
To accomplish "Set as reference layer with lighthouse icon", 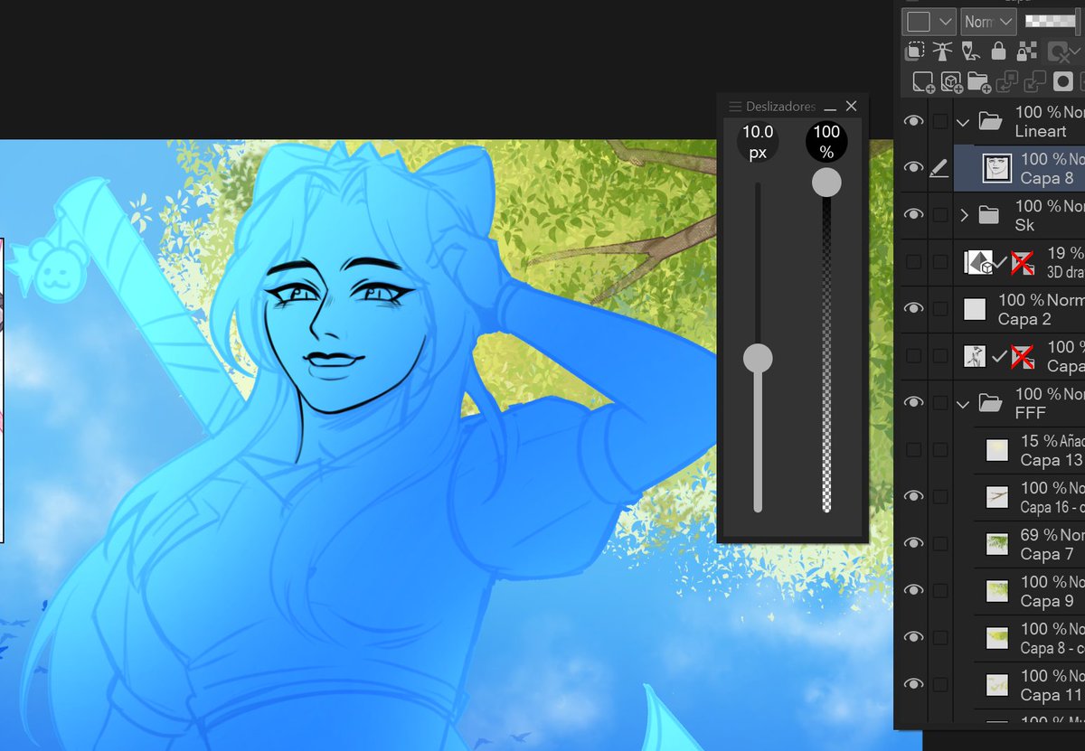I will pyautogui.click(x=942, y=52).
